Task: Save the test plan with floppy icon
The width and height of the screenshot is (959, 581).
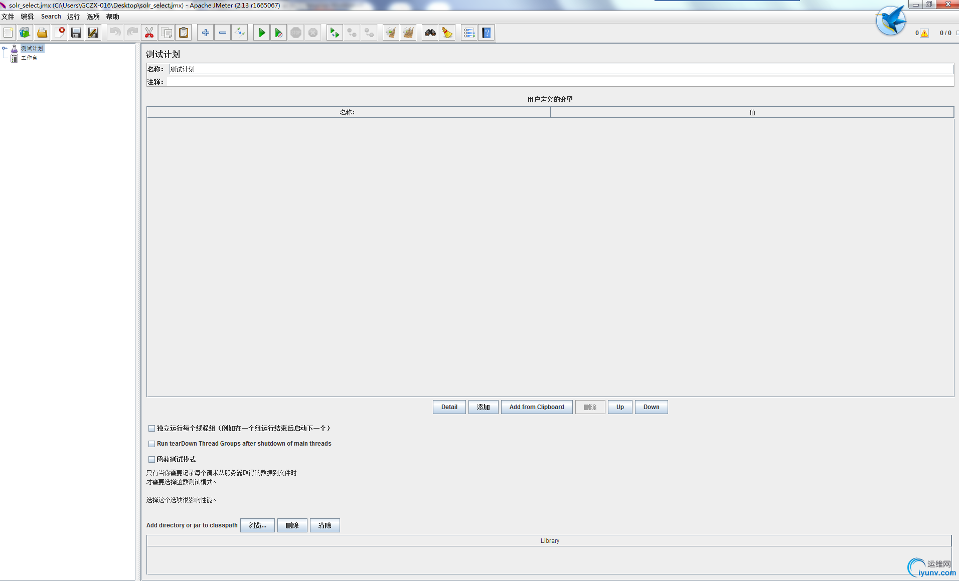Action: coord(76,33)
